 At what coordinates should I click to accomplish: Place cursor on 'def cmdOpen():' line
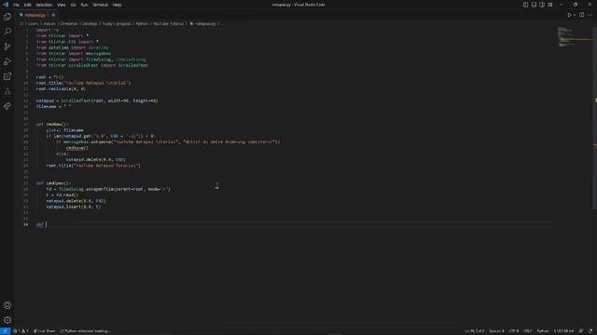(x=54, y=183)
